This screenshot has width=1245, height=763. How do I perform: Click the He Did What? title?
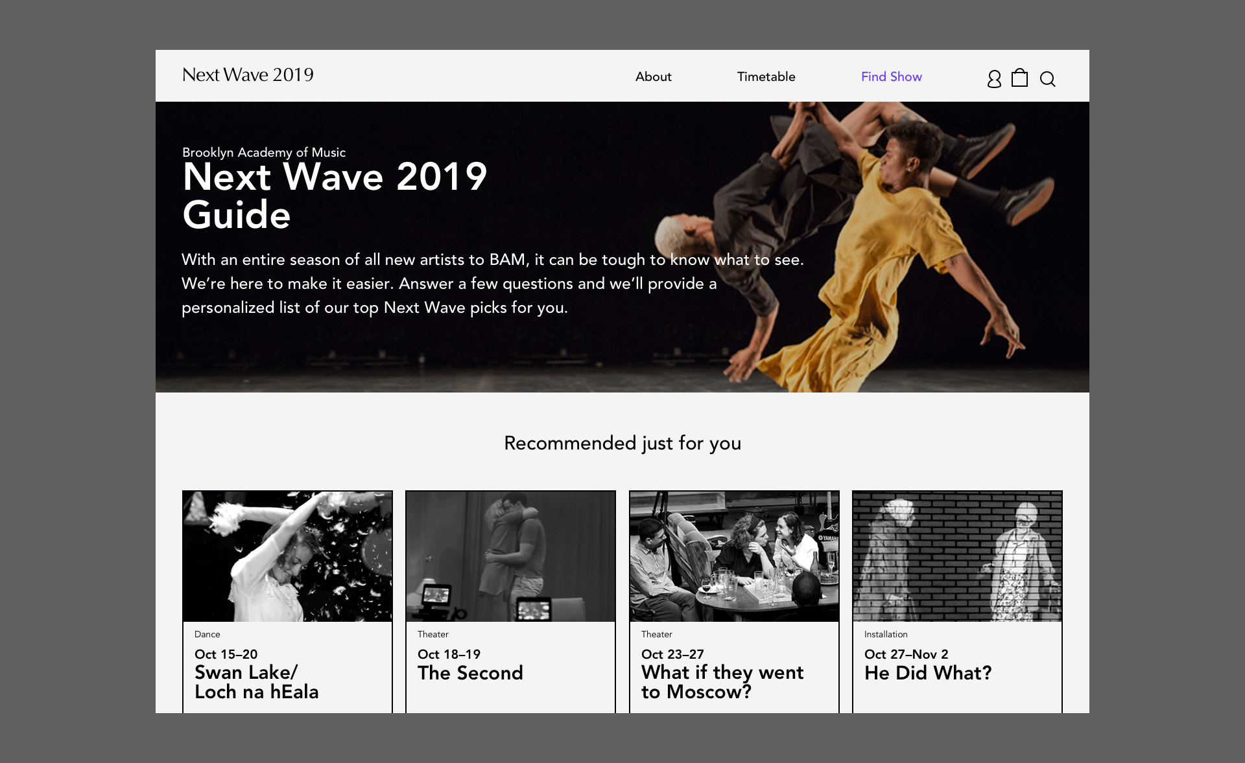[x=928, y=673]
